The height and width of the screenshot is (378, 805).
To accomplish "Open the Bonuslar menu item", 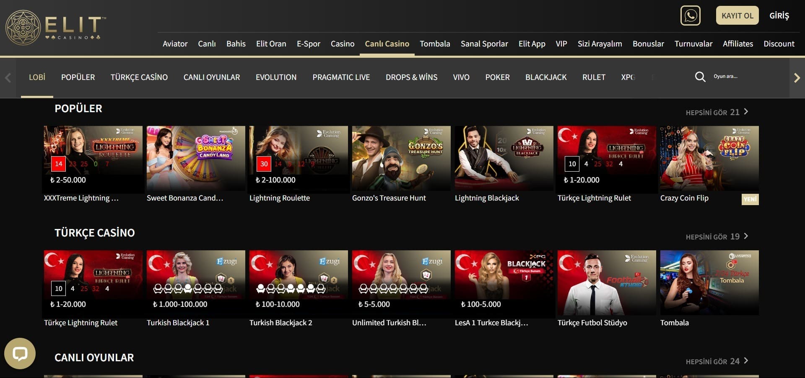I will click(x=648, y=44).
